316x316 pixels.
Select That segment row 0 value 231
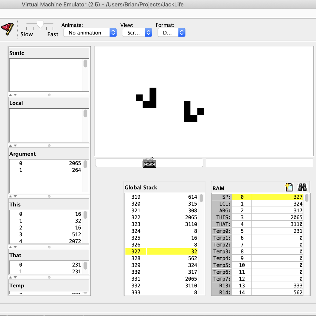77,265
